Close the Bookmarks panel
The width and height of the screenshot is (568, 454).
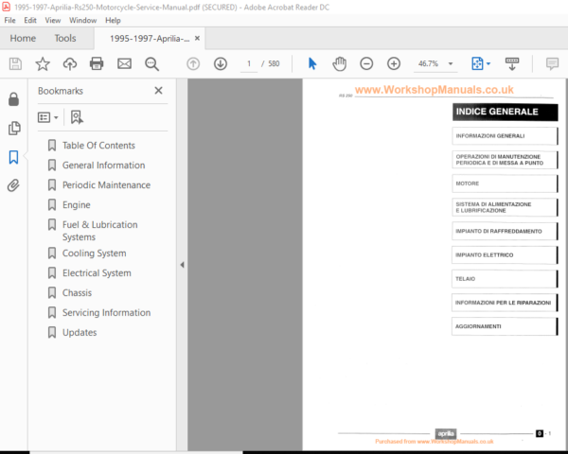(x=158, y=91)
